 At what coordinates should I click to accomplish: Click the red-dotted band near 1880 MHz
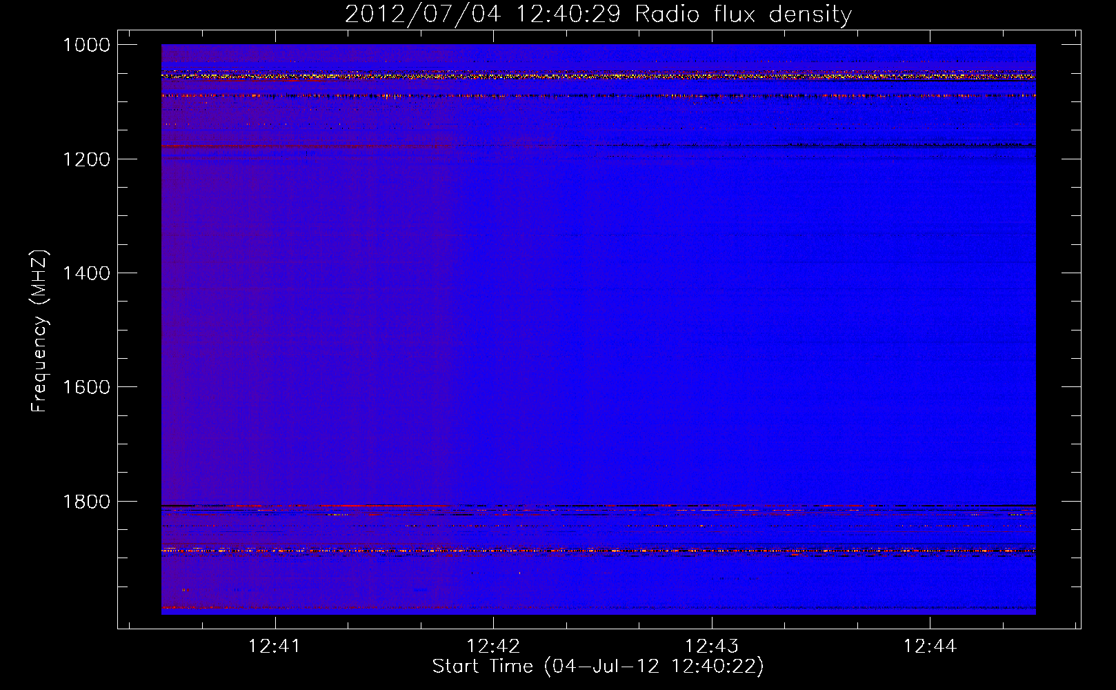pyautogui.click(x=599, y=551)
